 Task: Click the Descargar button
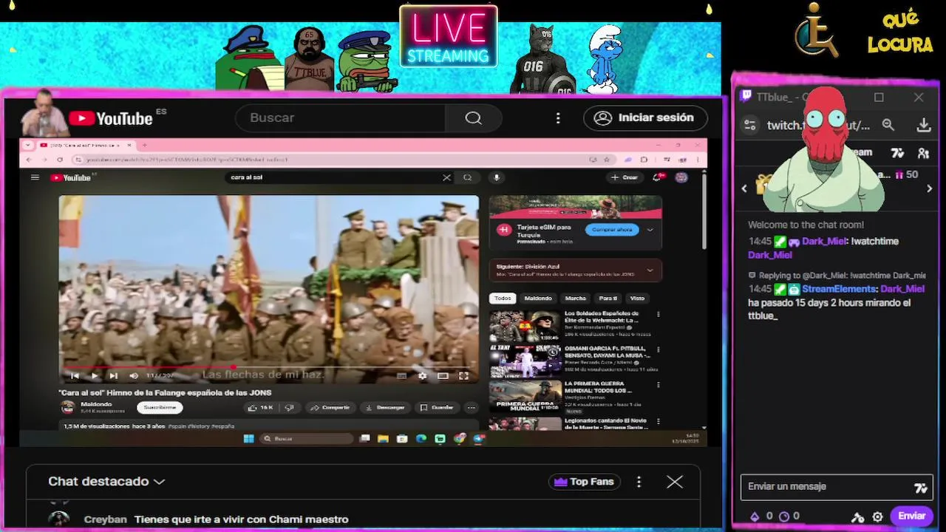(x=385, y=407)
